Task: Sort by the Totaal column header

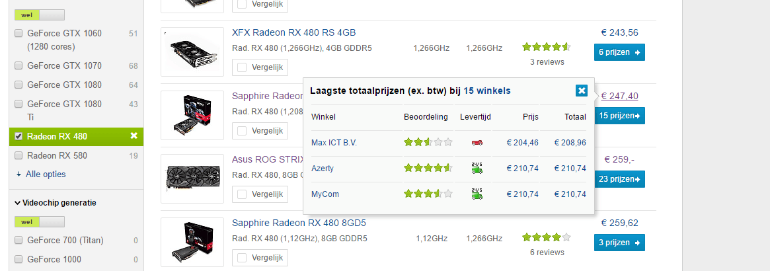Action: click(x=574, y=117)
